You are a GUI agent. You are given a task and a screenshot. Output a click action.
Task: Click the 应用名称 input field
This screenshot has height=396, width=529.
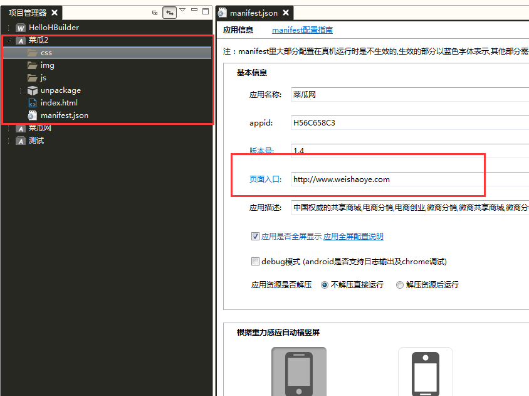coord(409,95)
